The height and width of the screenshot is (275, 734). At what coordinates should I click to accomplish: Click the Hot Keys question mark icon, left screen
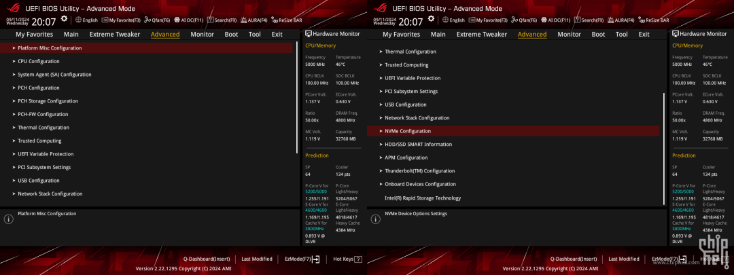click(x=358, y=259)
